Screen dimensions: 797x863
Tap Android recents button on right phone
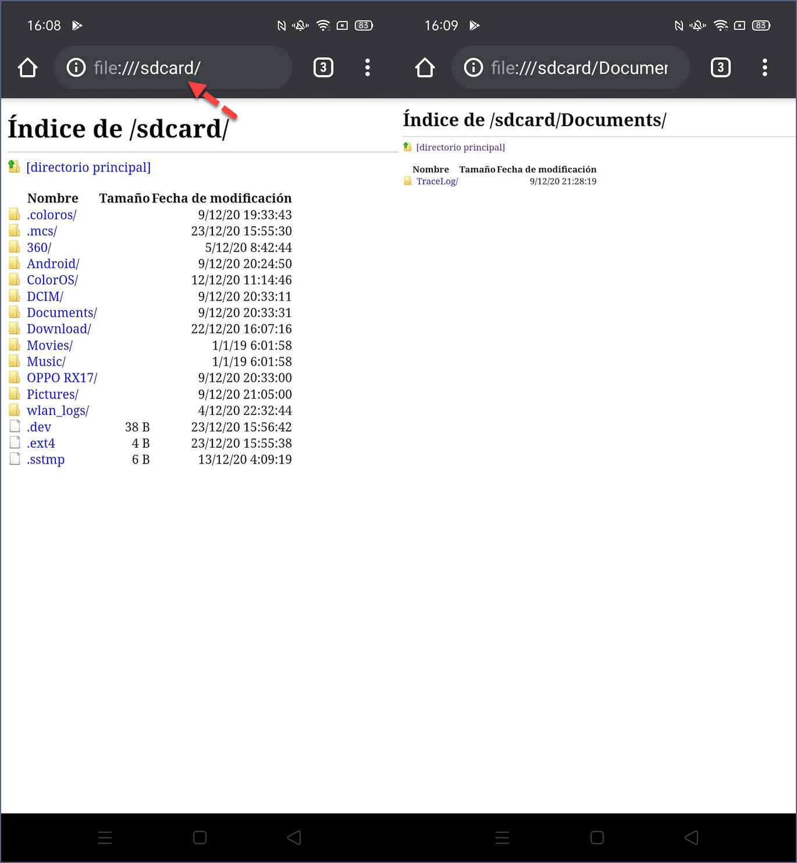pos(502,837)
